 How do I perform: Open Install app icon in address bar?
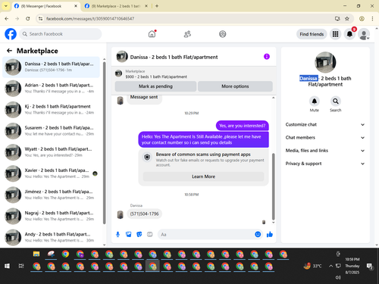click(337, 18)
